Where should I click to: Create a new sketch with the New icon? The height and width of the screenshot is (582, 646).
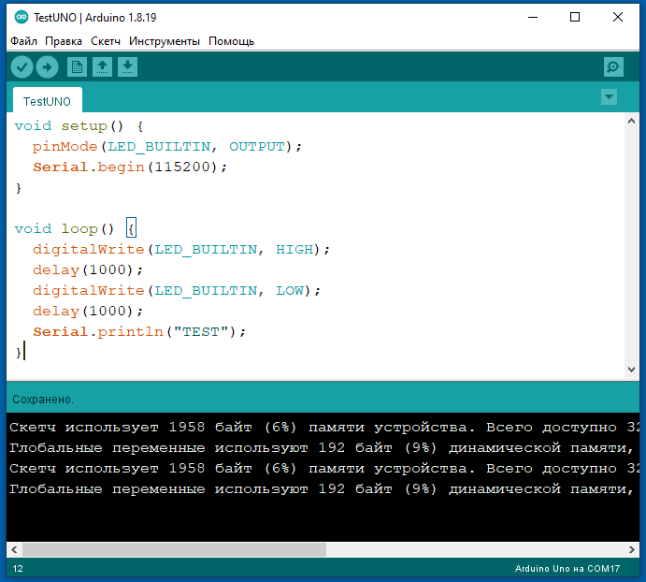[x=77, y=66]
